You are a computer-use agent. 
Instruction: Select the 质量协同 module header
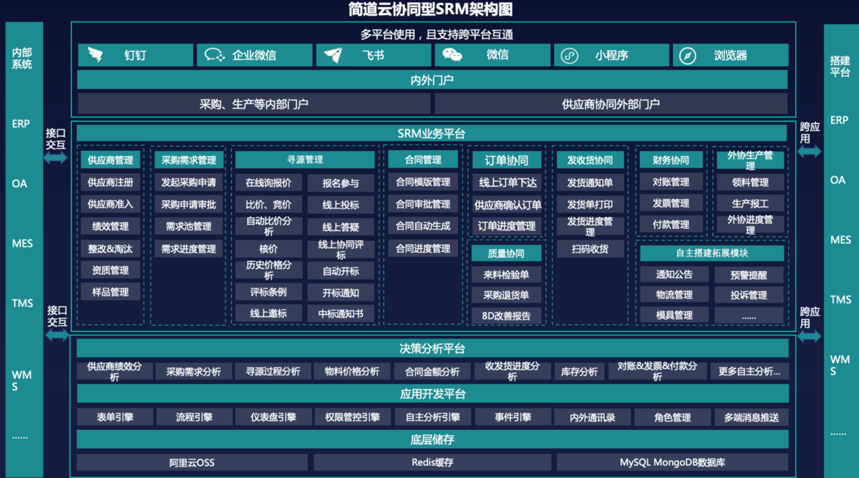tap(507, 253)
